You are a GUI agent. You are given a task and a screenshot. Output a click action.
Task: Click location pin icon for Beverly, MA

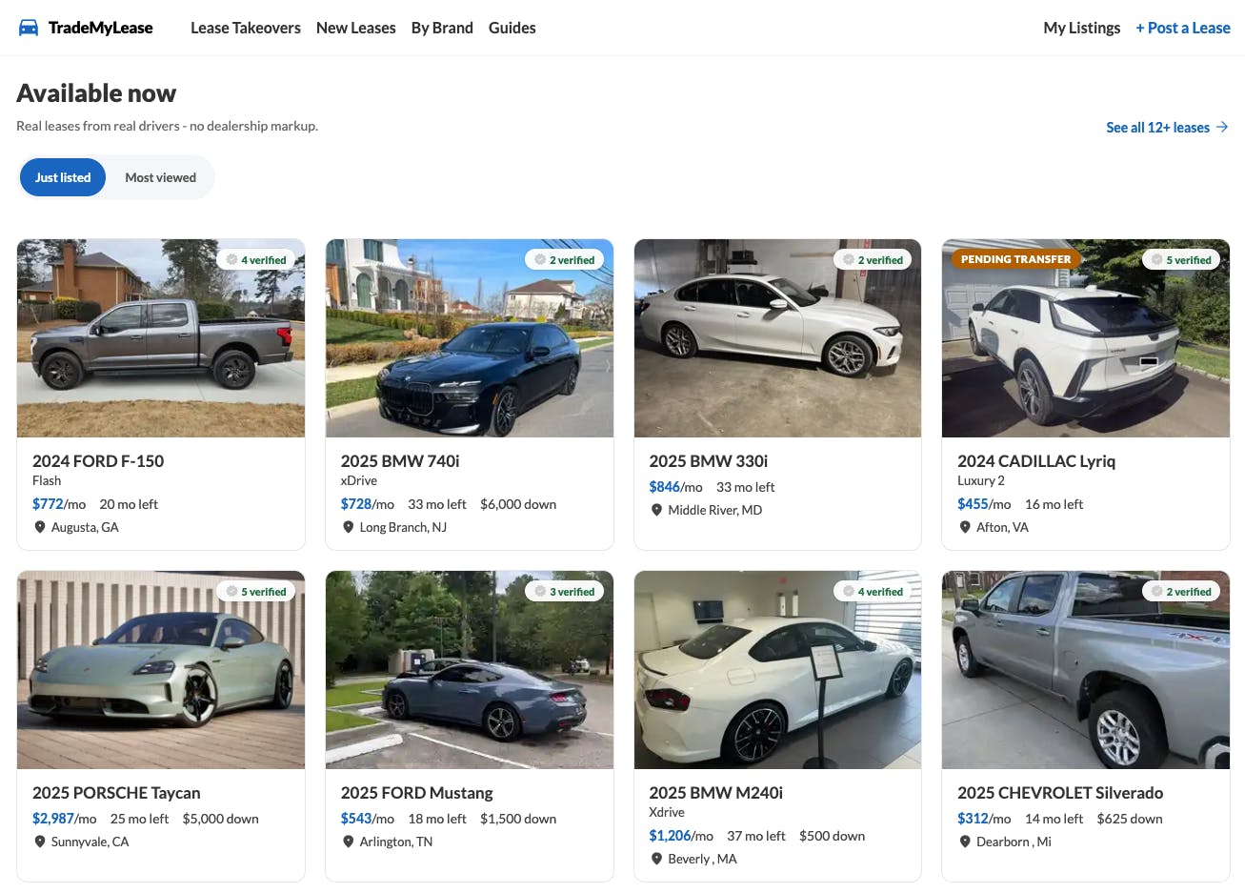[x=656, y=859]
